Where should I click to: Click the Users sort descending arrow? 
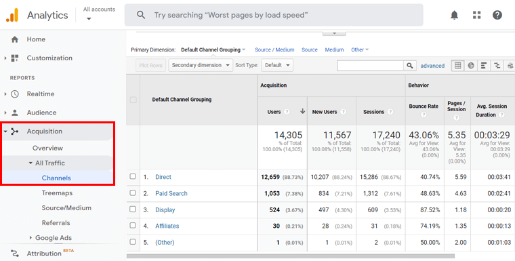pos(302,111)
